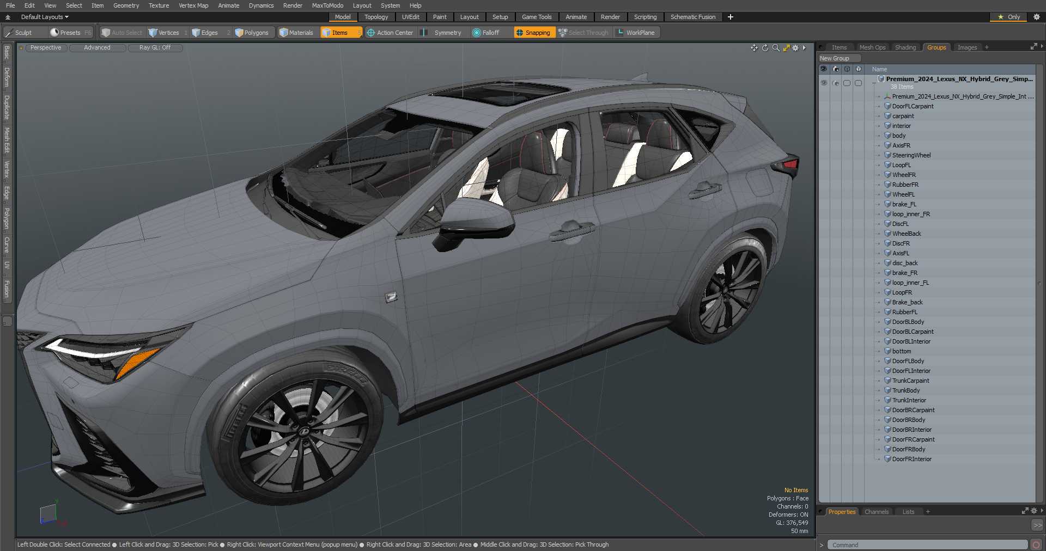This screenshot has width=1046, height=551.
Task: Click the viewport pan (move) control icon
Action: 754,48
